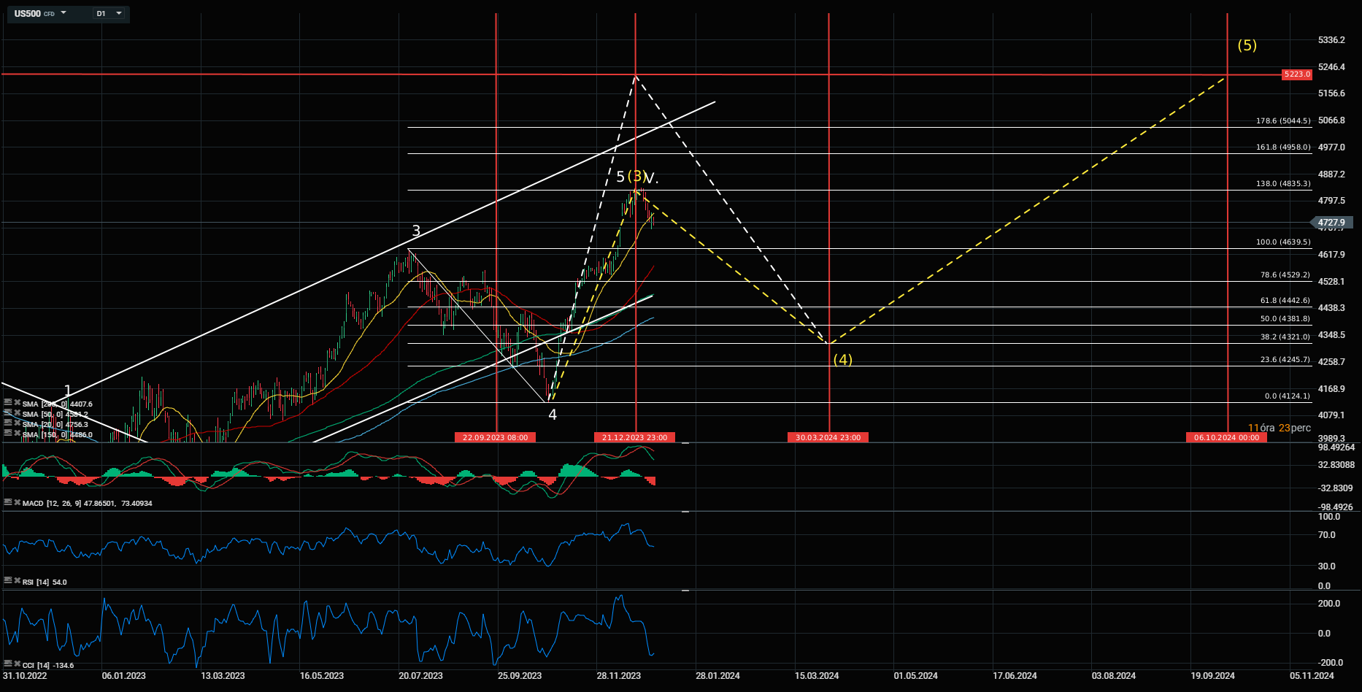Click the 30.03.2024 23:00 date marker

[x=828, y=437]
